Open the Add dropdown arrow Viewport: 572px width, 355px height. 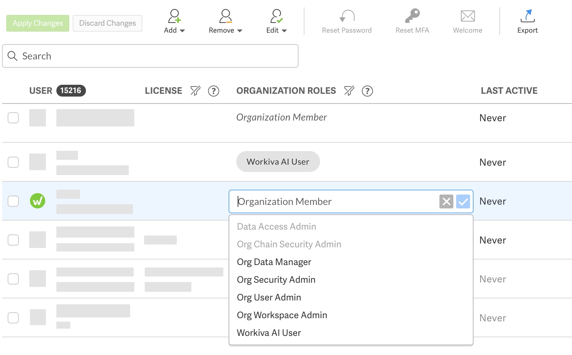(182, 31)
